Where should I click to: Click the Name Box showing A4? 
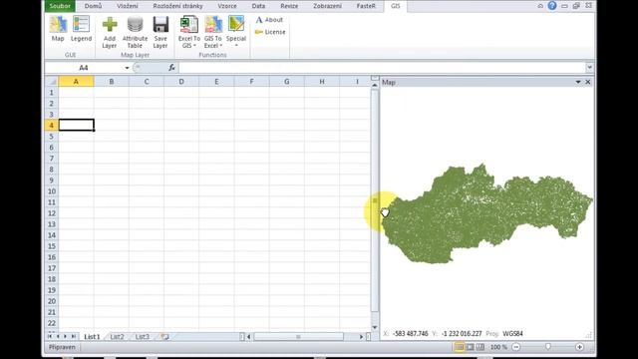84,68
